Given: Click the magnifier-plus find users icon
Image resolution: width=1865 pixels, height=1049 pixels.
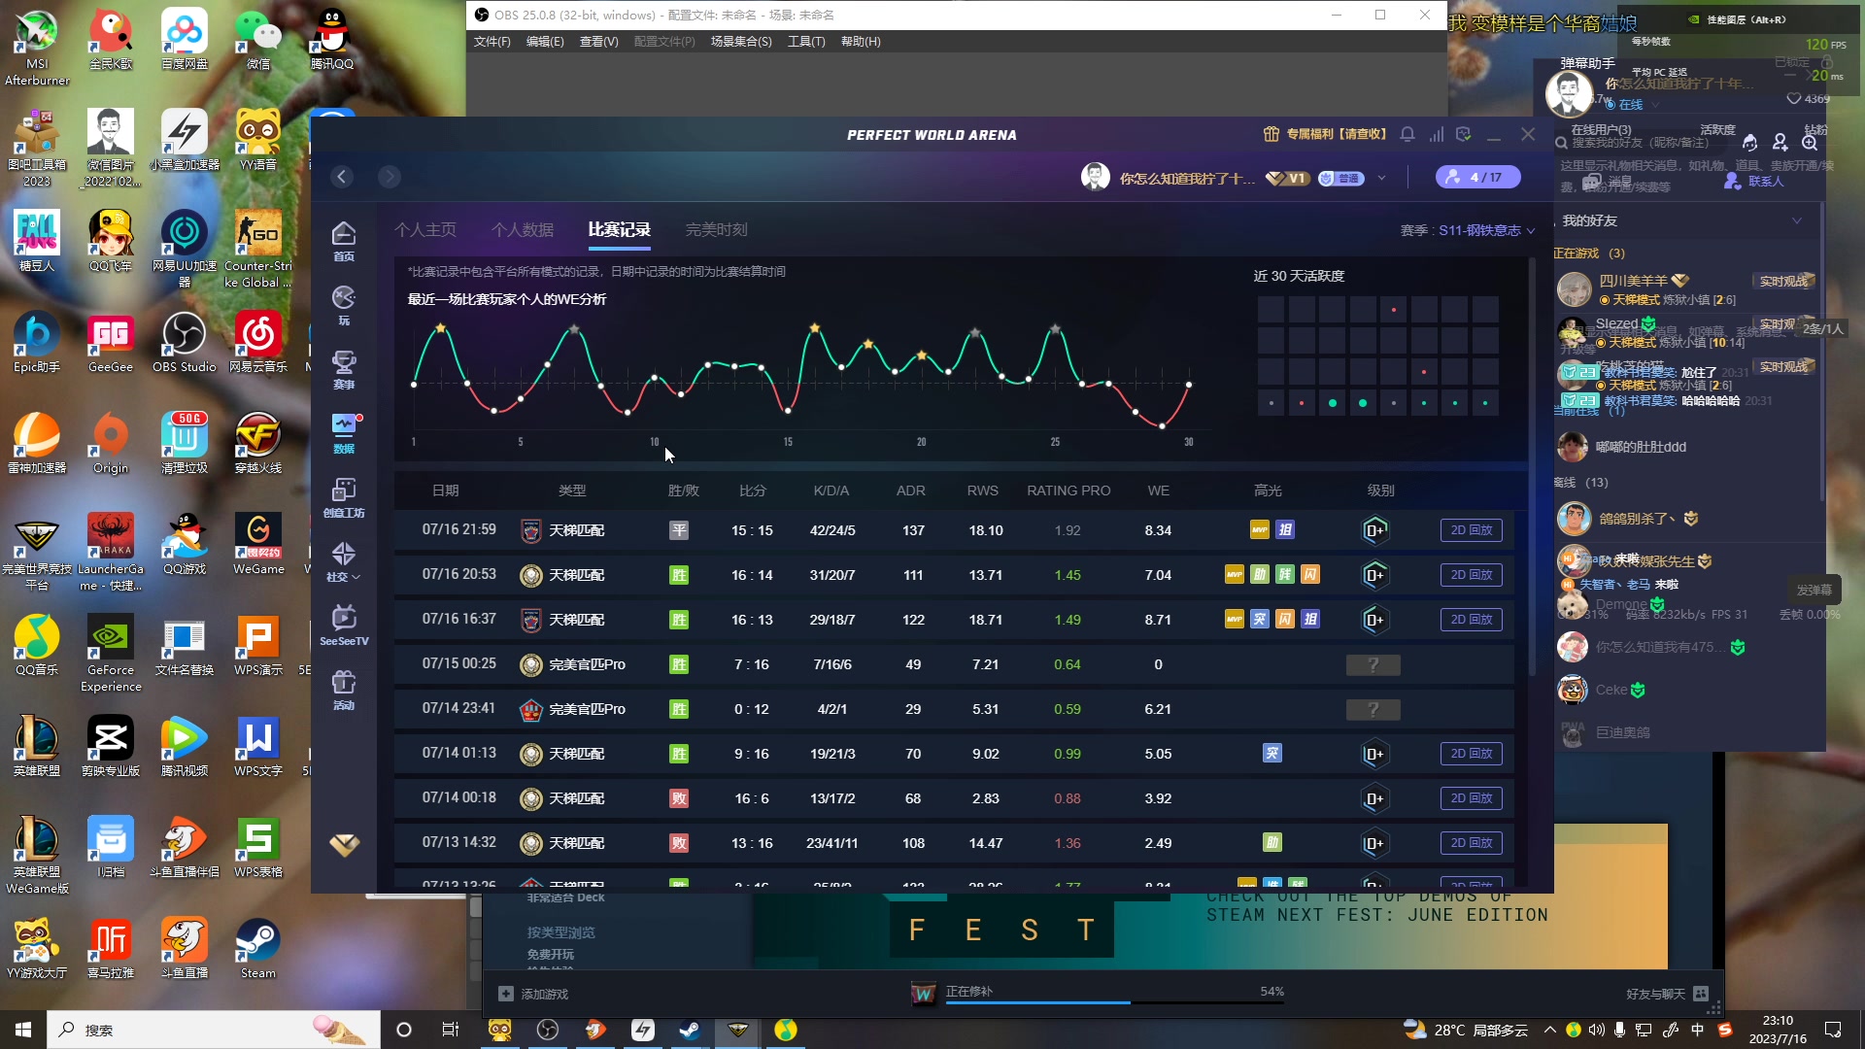Looking at the screenshot, I should (1810, 143).
